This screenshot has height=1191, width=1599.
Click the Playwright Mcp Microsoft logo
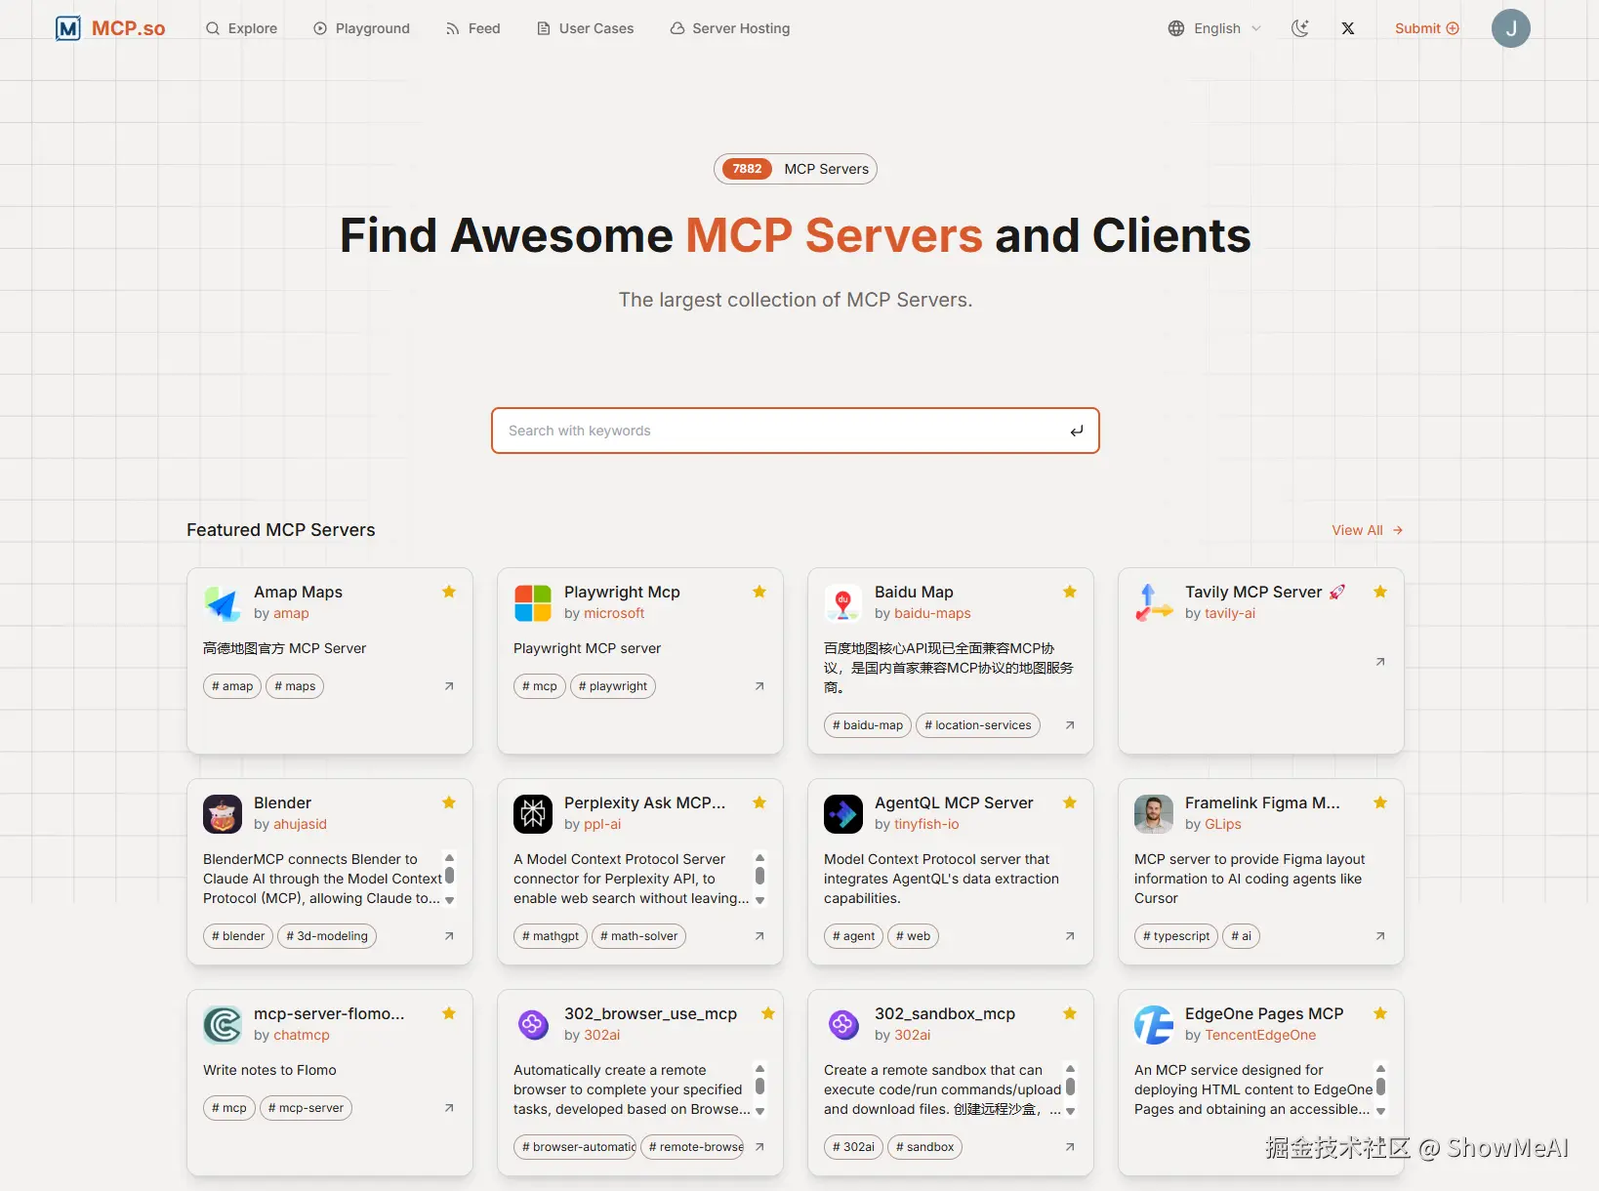[533, 603]
